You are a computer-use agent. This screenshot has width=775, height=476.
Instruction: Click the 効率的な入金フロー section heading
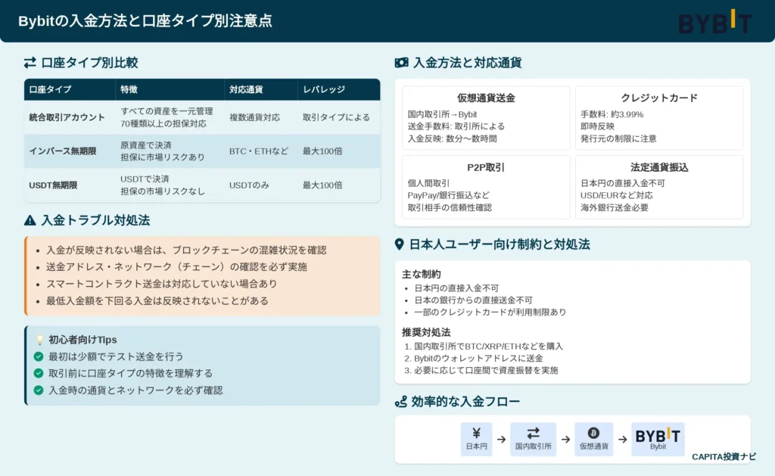(x=465, y=402)
